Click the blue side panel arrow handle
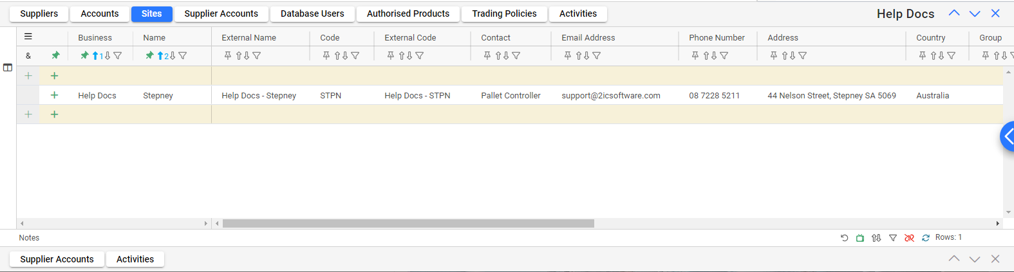The image size is (1014, 272). pyautogui.click(x=1008, y=136)
